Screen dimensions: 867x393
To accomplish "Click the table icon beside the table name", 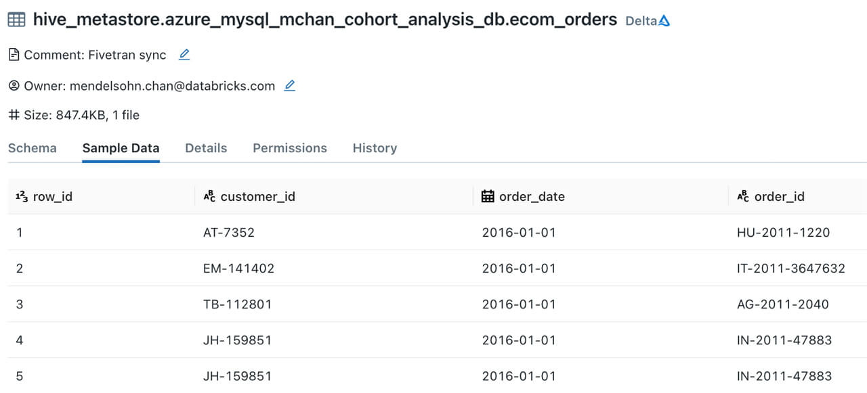I will click(x=17, y=20).
